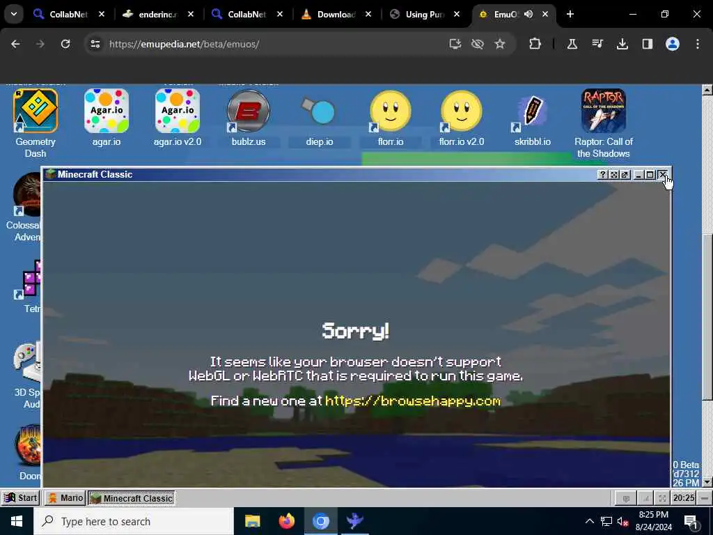The image size is (713, 535).
Task: View site information for emupedia.net
Action: click(95, 44)
